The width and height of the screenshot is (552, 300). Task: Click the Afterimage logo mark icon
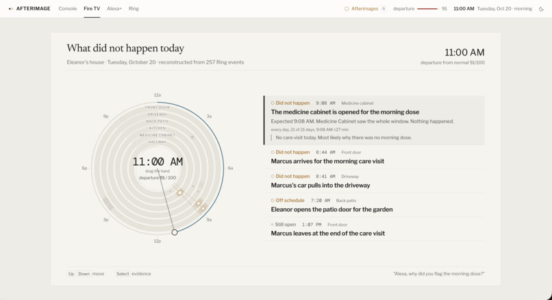pyautogui.click(x=11, y=9)
